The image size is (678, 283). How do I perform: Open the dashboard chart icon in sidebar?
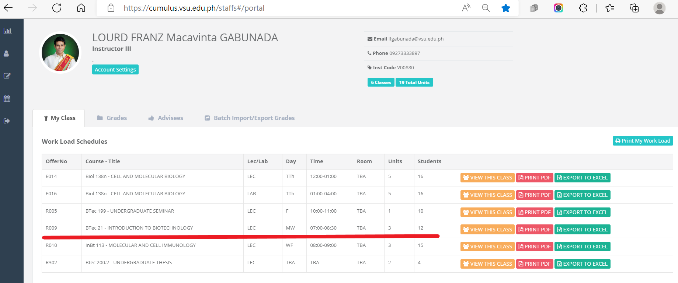7,31
